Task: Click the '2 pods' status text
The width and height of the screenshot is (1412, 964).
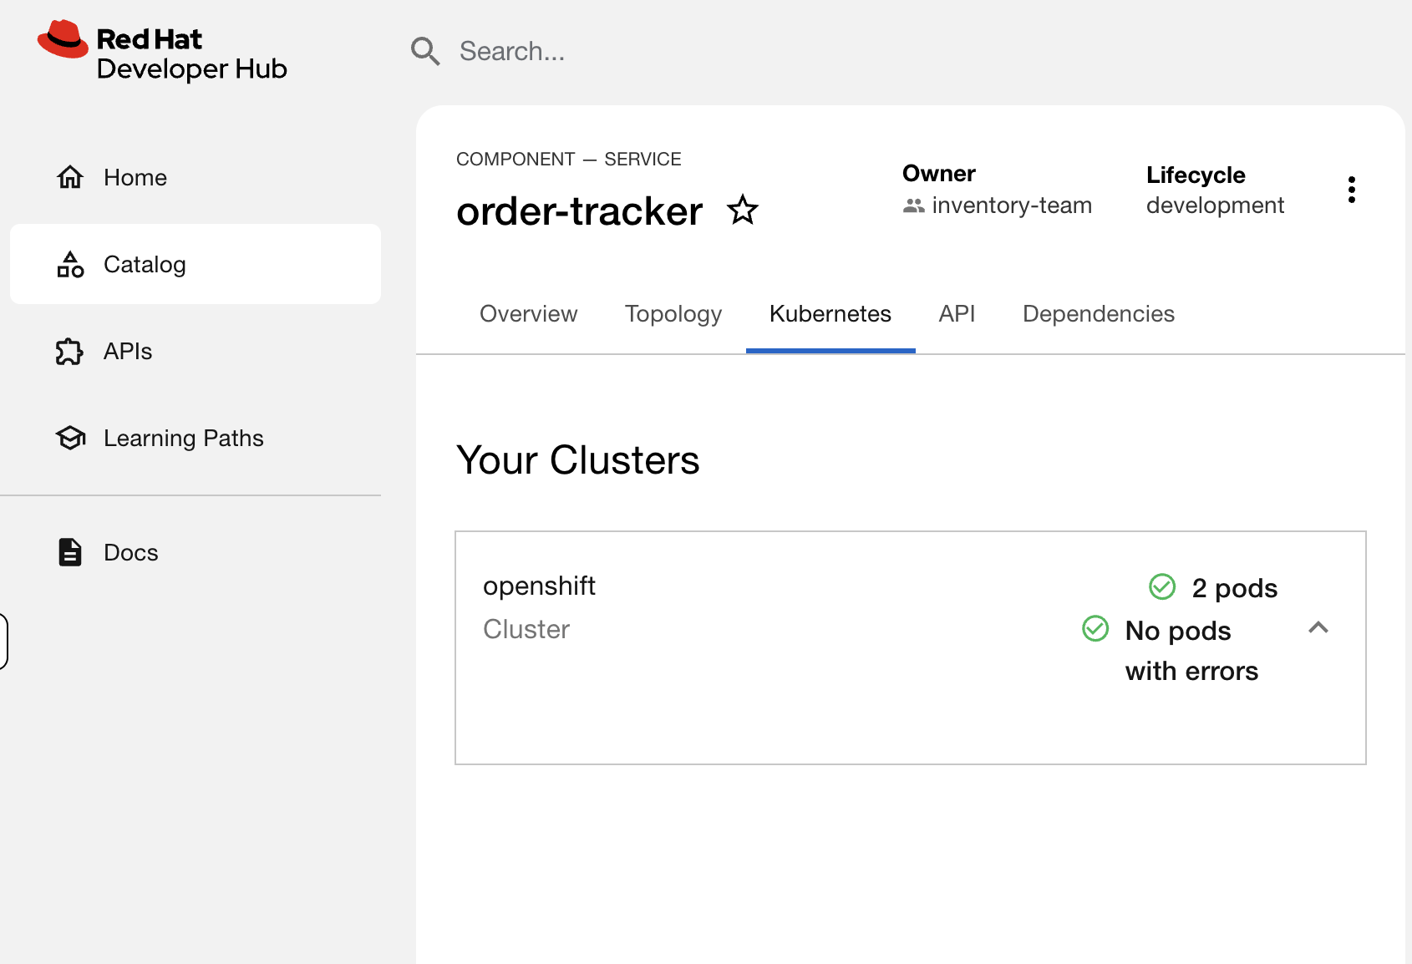Action: 1235,588
